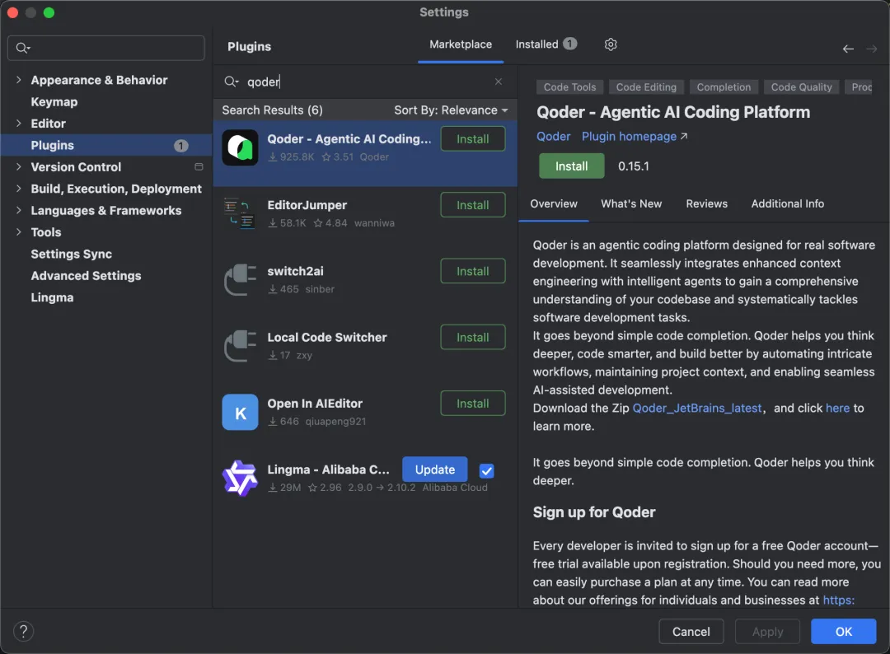
Task: Click the plugins settings gear icon
Action: tap(611, 44)
